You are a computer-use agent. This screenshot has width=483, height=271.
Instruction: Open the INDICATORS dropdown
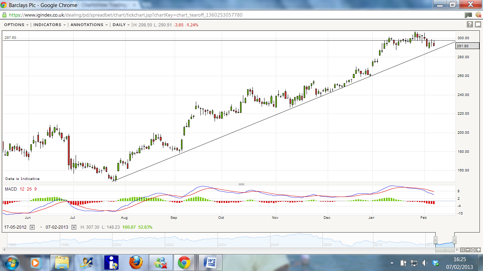point(50,25)
